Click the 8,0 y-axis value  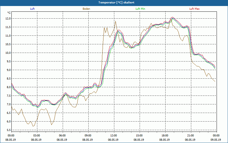tap(9, 87)
